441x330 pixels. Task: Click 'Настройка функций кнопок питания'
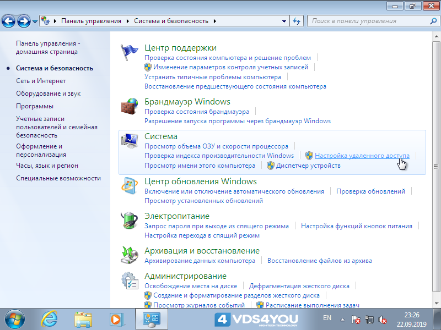pyautogui.click(x=357, y=226)
